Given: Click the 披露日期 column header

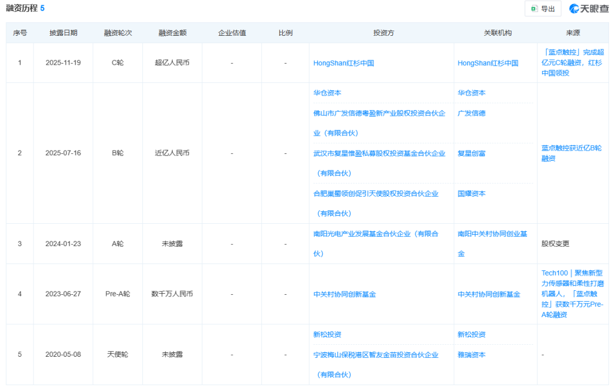Looking at the screenshot, I should (62, 32).
